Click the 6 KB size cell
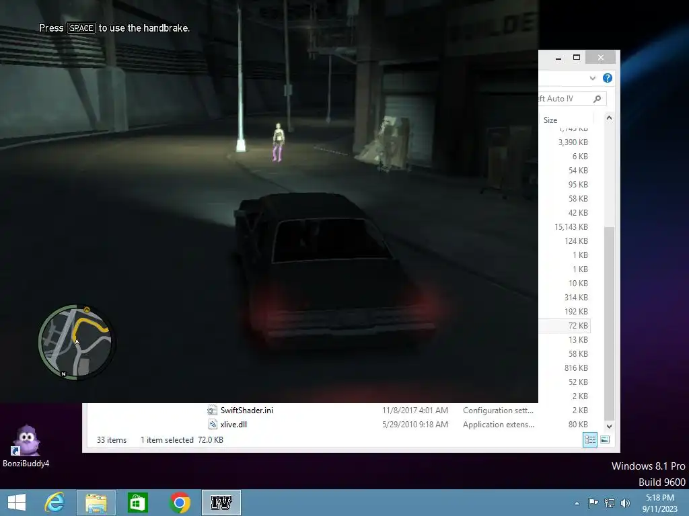 580,156
